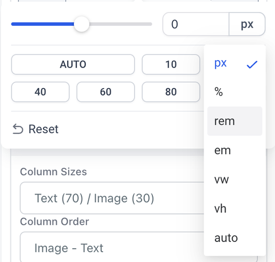Click the AUTO preset button
The height and width of the screenshot is (262, 275).
coord(73,65)
